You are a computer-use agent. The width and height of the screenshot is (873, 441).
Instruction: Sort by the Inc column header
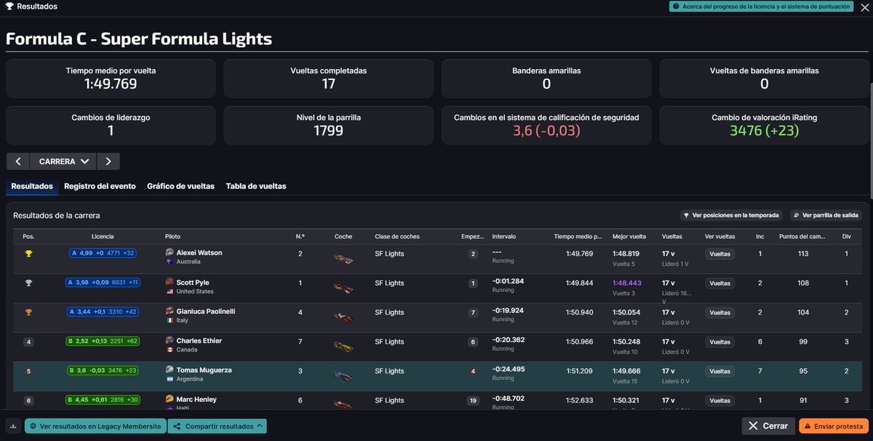click(760, 236)
